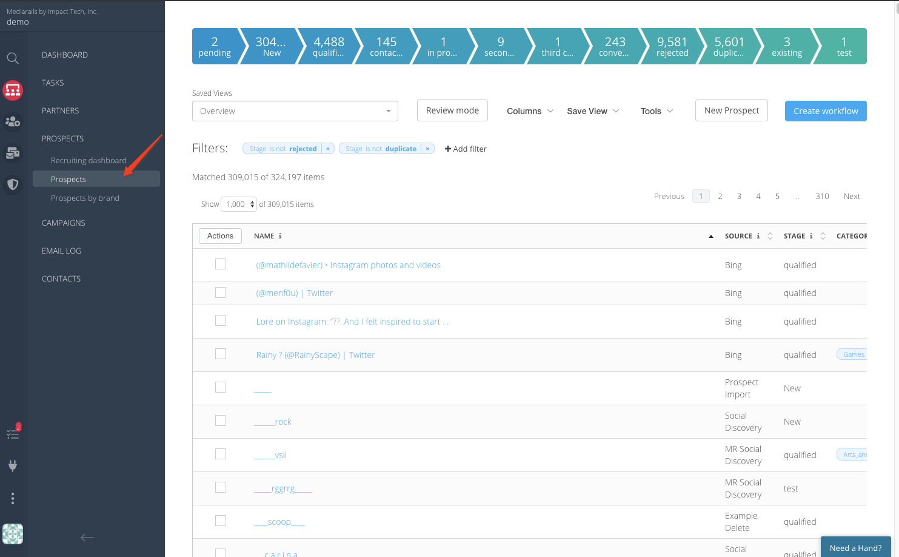Check the box for @mathildefavier row

tap(221, 264)
